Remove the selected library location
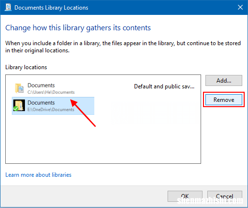Image resolution: width=248 pixels, height=208 pixels. 224,100
